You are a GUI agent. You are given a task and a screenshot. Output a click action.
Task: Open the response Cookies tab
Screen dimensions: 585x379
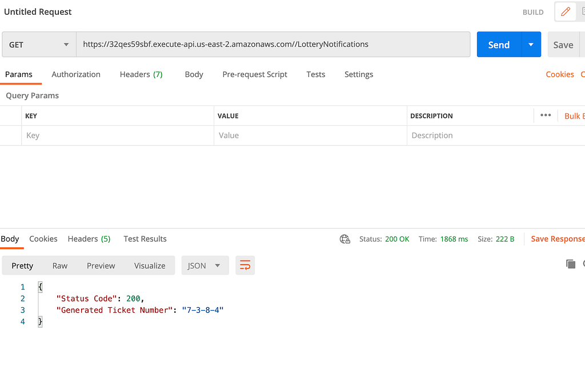[x=43, y=239]
